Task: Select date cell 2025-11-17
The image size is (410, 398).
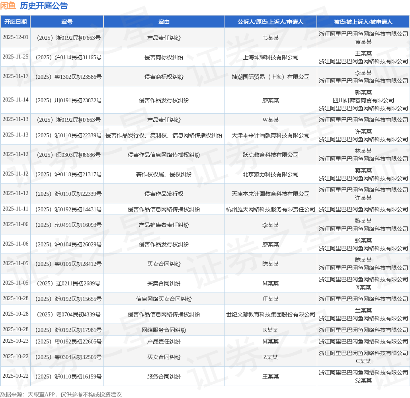Action: click(16, 76)
